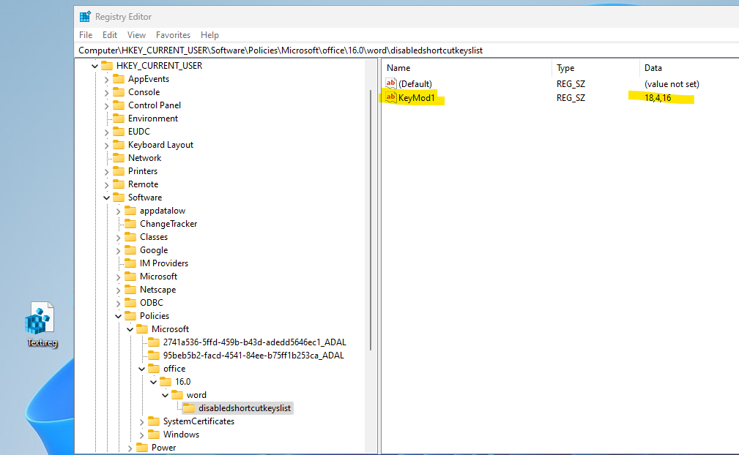
Task: Select the Control Panel folder icon
Action: click(x=119, y=105)
